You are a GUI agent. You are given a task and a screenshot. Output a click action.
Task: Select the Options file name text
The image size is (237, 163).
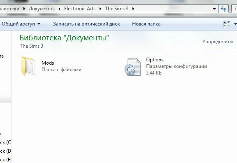[x=155, y=60]
